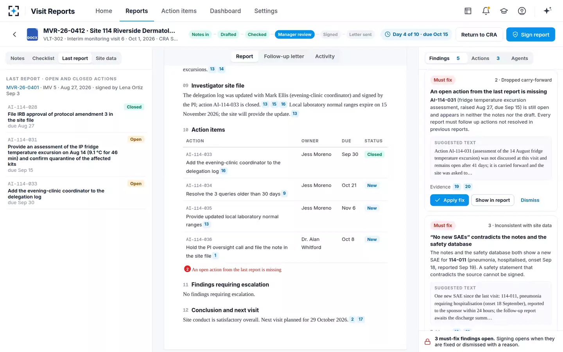Screen dimensions: 563x352
Task: Open citation 15 in Investigator site file section
Action: (x=274, y=104)
